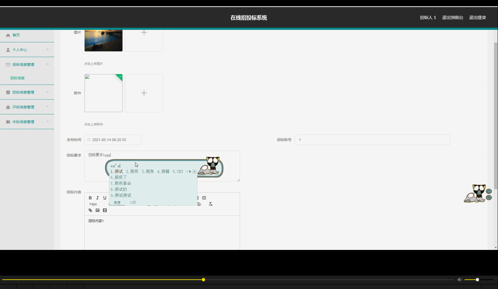Click the clock icon in 发布时间 field
Image resolution: width=498 pixels, height=289 pixels.
89,140
